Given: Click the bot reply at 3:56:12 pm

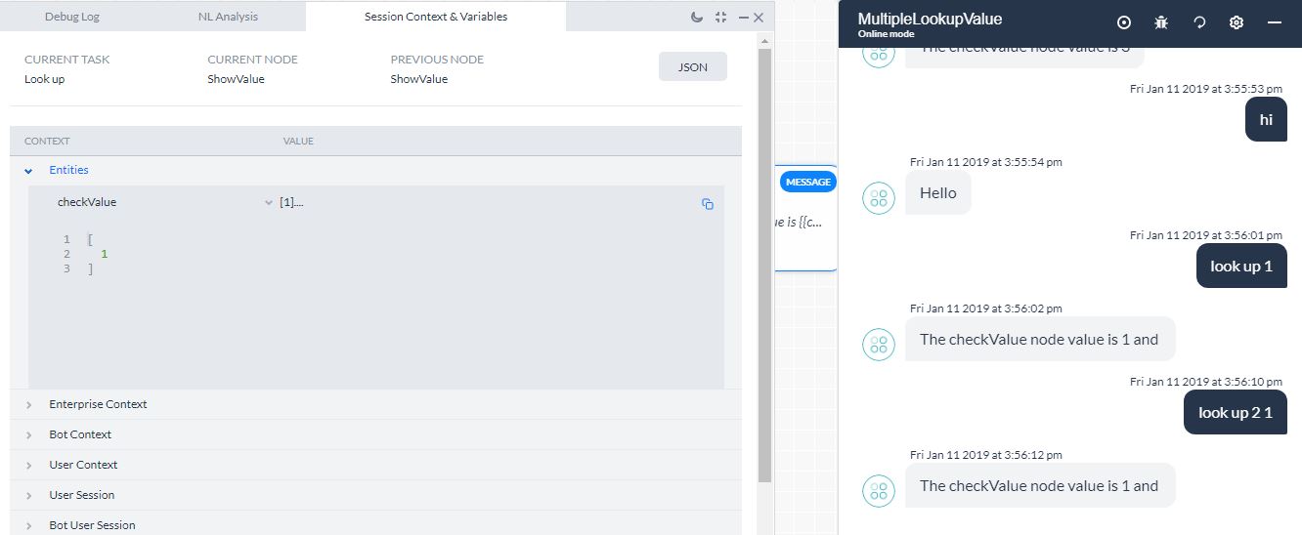Looking at the screenshot, I should [x=1039, y=486].
